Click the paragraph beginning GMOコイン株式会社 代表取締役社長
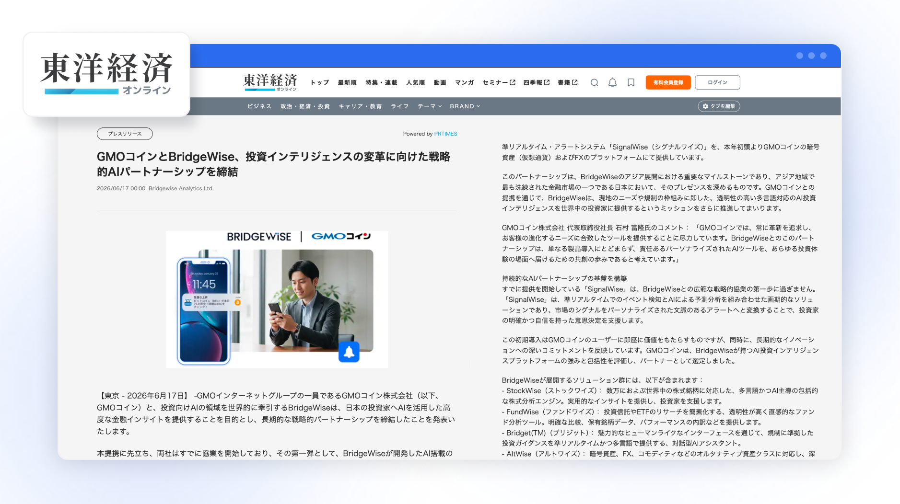The height and width of the screenshot is (504, 900). 660,243
